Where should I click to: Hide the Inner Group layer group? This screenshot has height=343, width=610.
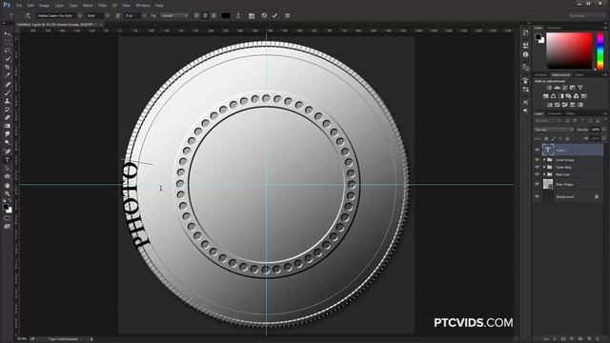click(538, 160)
